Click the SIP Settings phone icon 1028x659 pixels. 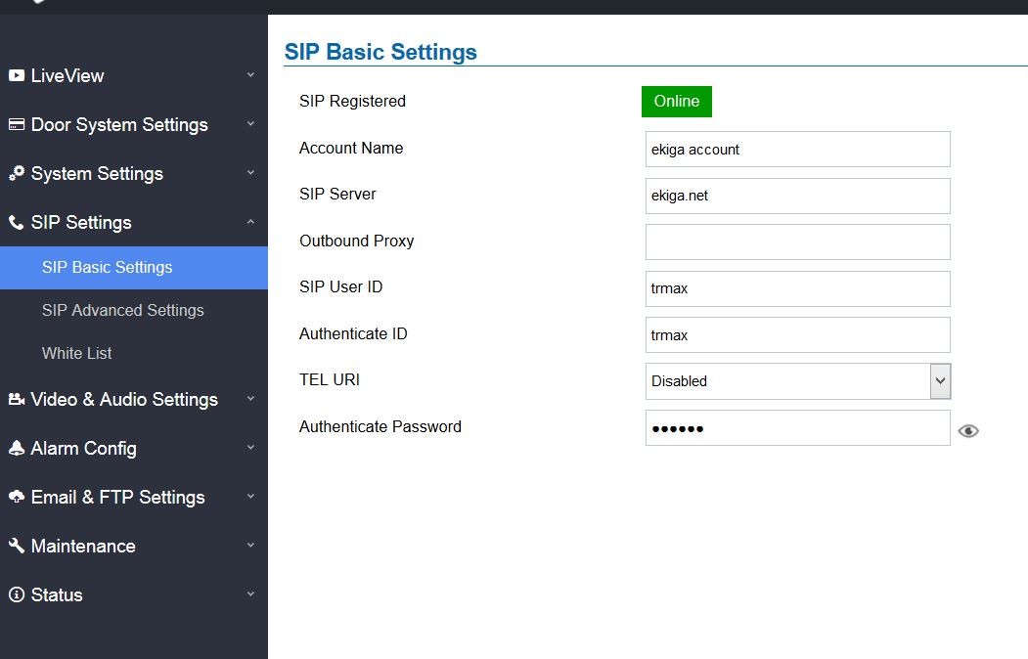pos(16,222)
